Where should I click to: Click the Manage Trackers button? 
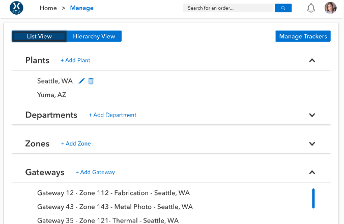point(303,36)
